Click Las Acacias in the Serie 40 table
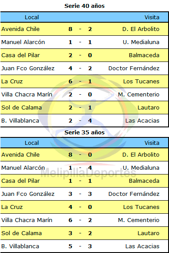Image resolution: width=169 pixels, height=253 pixels. [x=142, y=120]
